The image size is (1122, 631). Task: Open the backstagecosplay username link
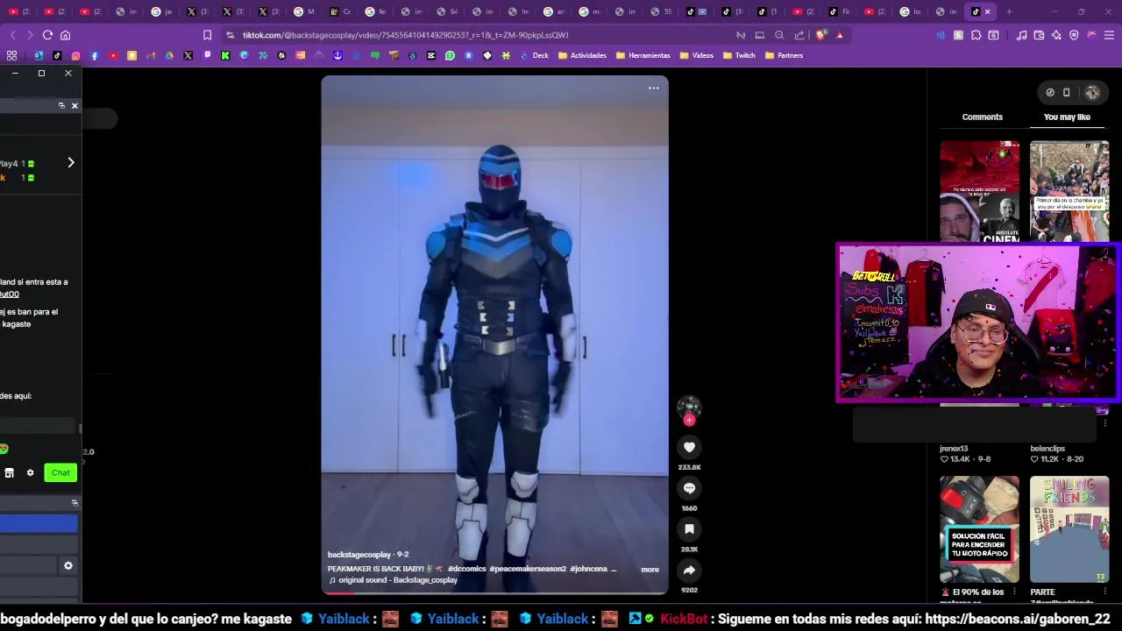pyautogui.click(x=359, y=555)
